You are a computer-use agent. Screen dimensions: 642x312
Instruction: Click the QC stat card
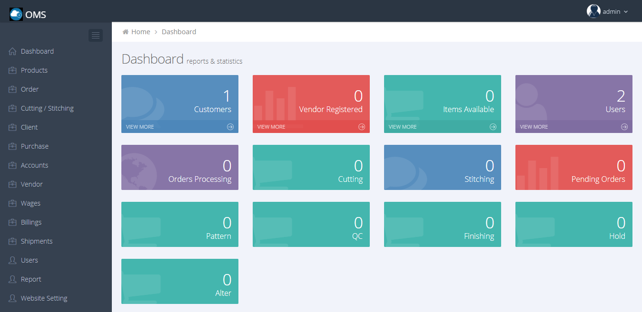pyautogui.click(x=311, y=224)
